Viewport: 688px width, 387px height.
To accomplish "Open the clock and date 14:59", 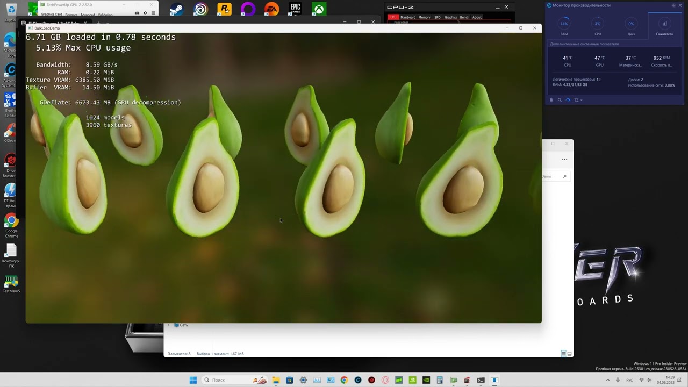I will click(x=666, y=380).
